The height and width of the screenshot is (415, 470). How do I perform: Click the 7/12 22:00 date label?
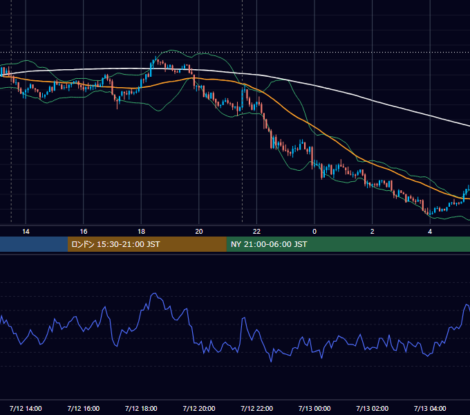(257, 408)
